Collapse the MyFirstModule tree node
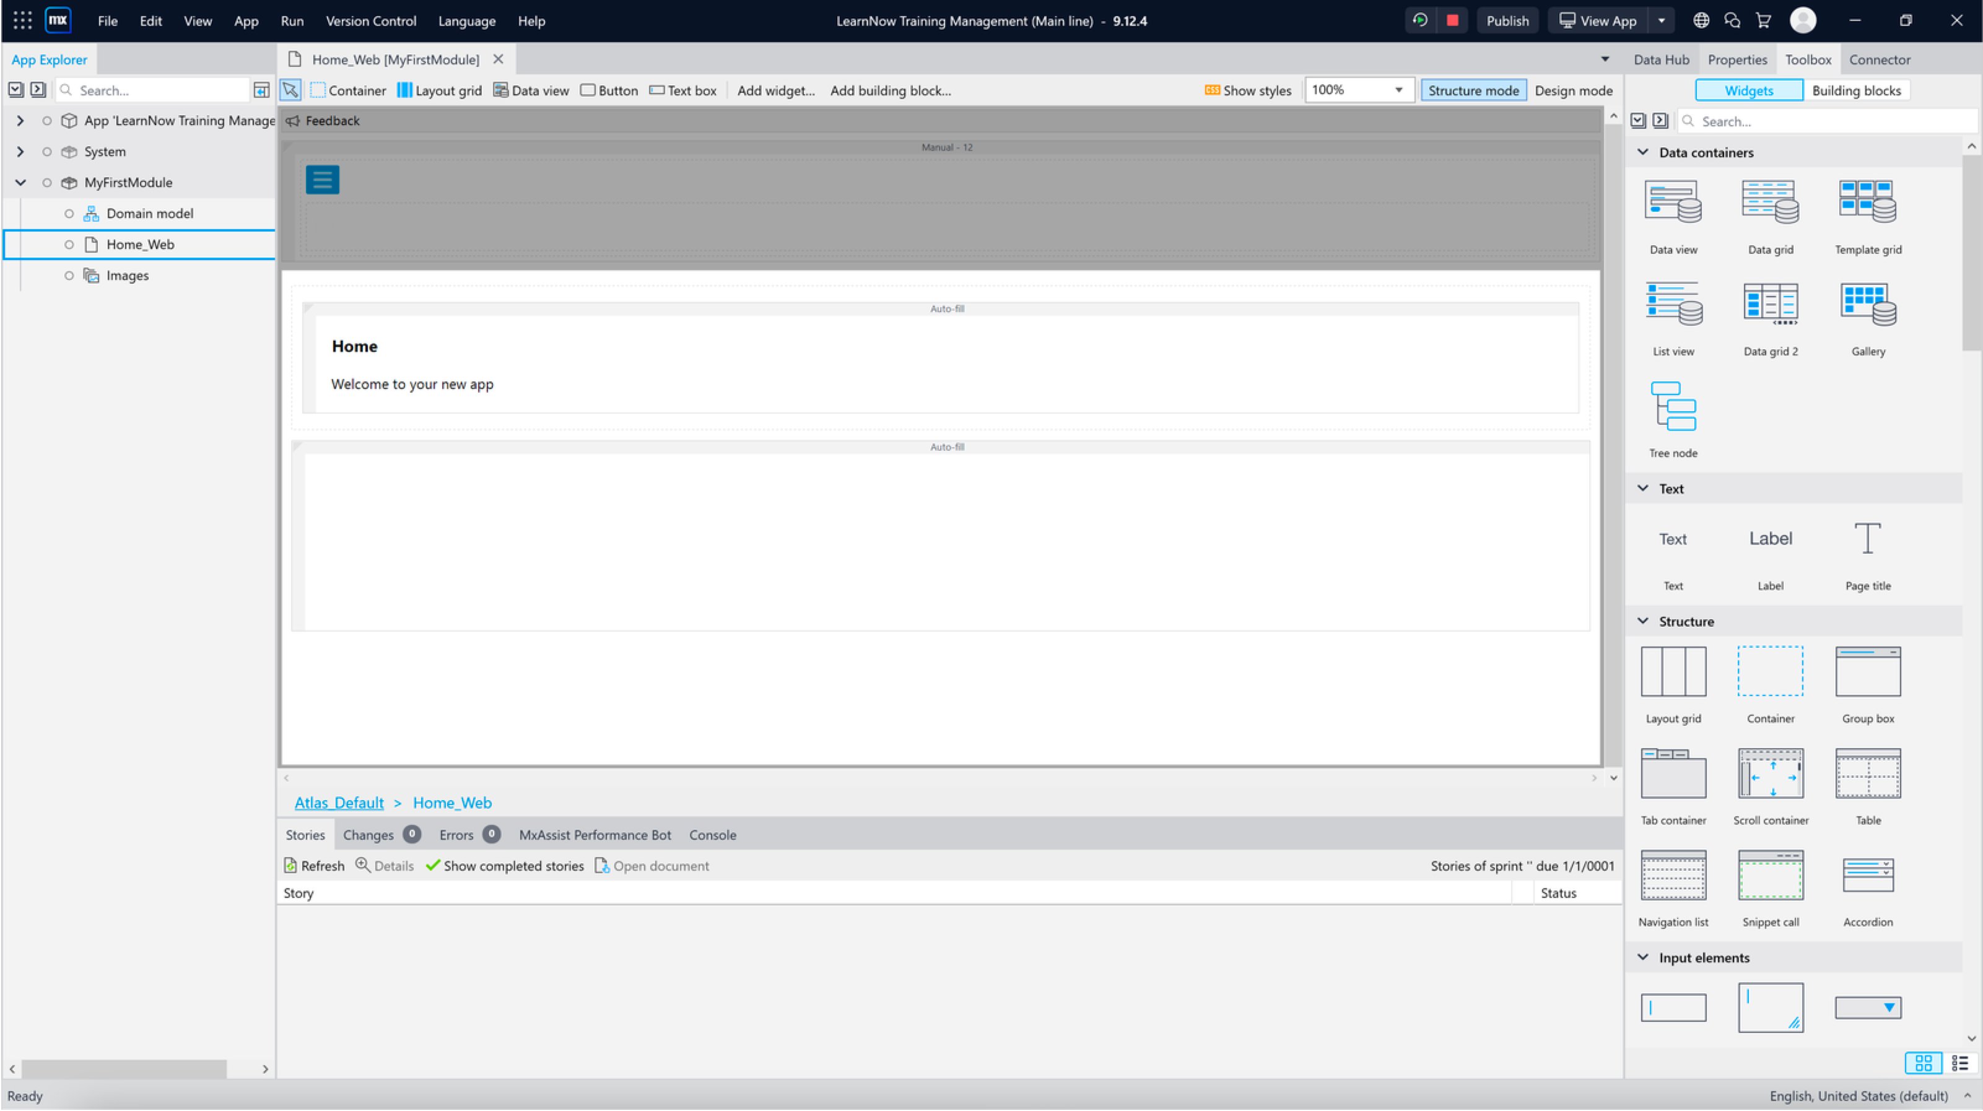The height and width of the screenshot is (1111, 1983). tap(21, 183)
